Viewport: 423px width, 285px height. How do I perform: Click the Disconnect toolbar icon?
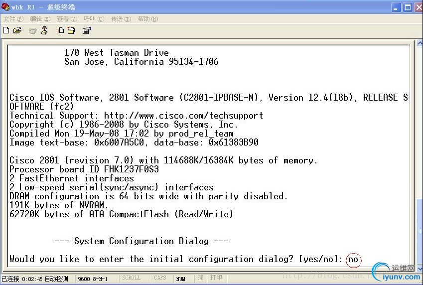44,30
